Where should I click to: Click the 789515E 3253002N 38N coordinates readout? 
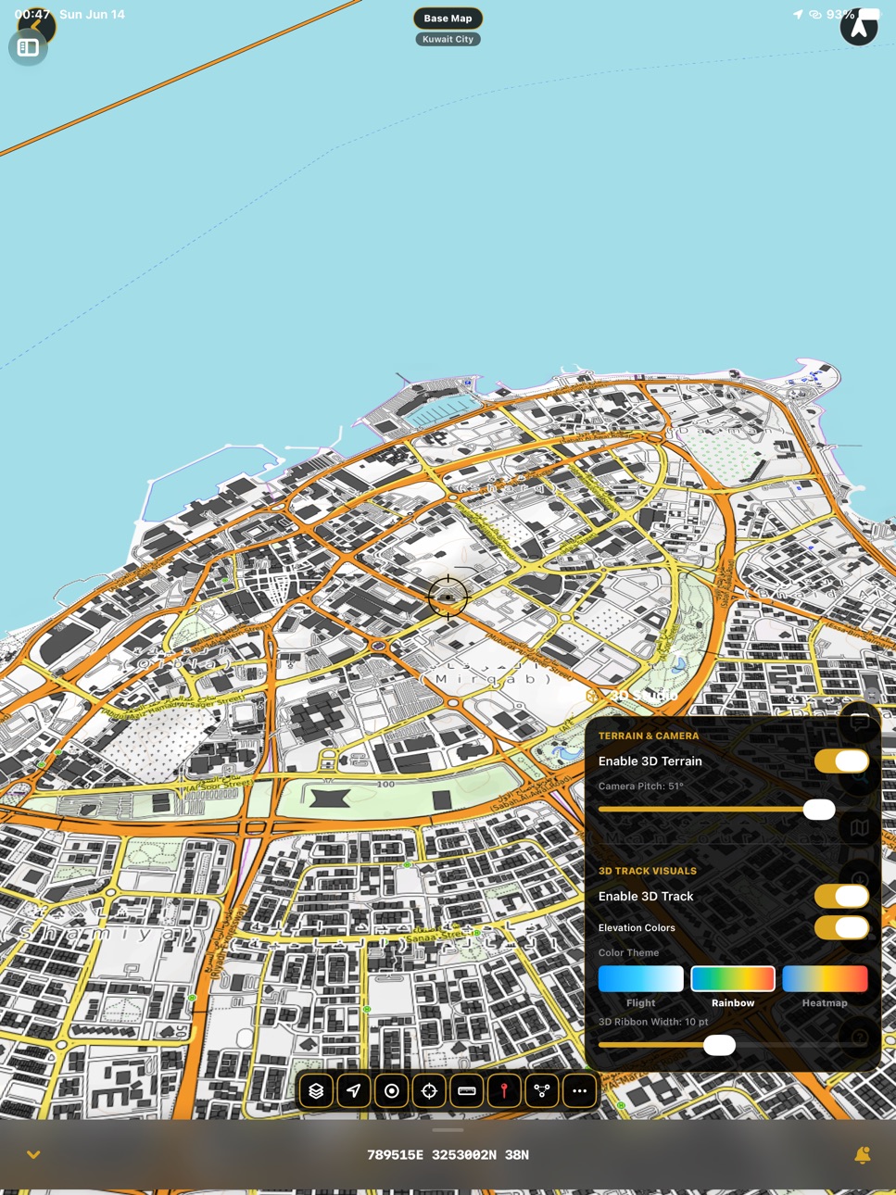448,1155
